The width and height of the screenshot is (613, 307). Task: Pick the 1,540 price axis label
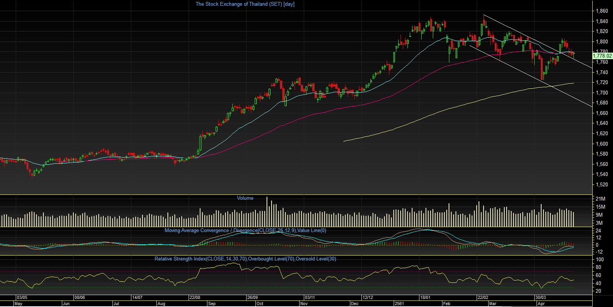click(602, 174)
